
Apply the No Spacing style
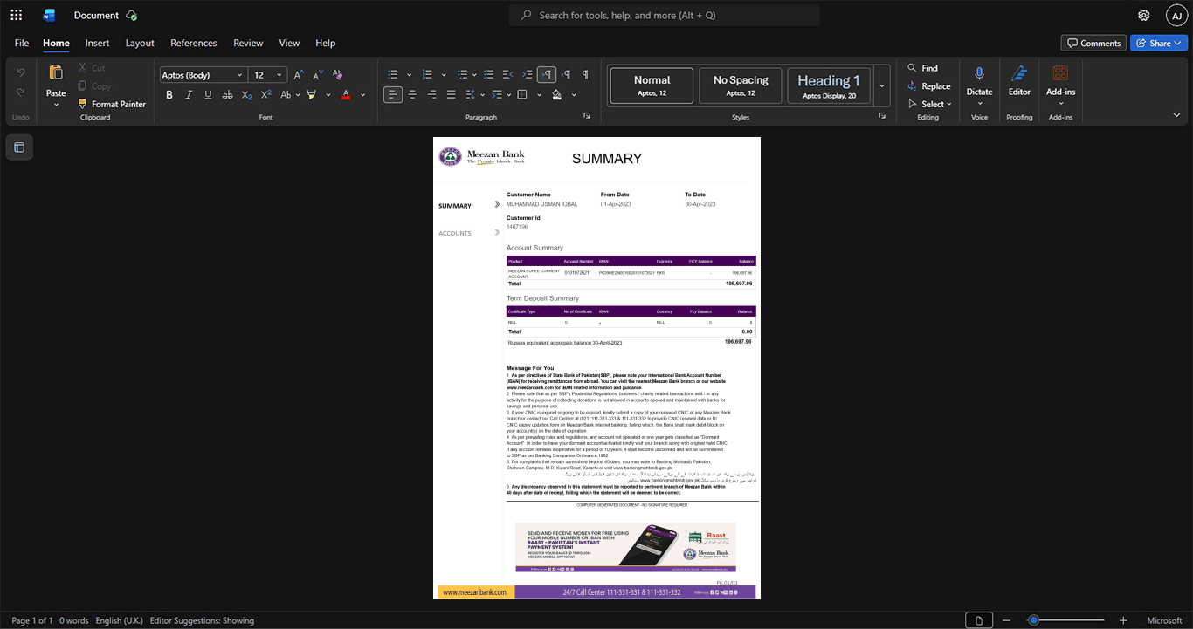point(741,85)
